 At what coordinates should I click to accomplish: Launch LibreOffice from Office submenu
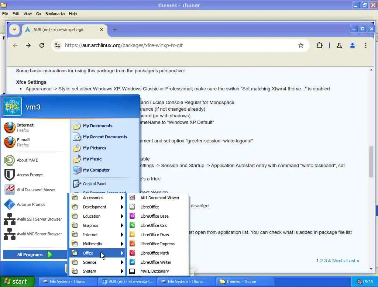[x=158, y=207]
